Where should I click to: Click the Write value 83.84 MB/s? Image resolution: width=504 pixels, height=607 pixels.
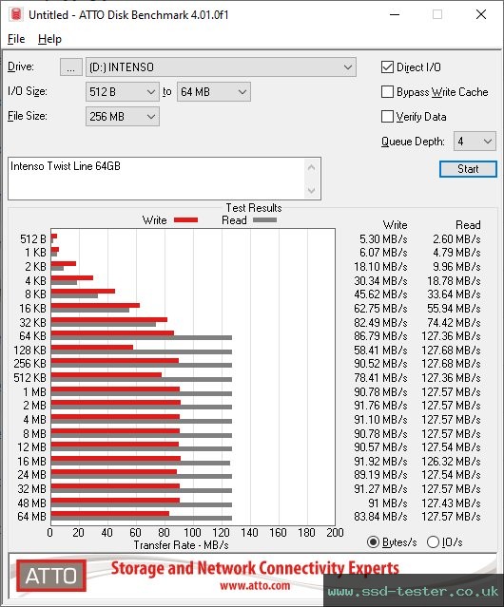(x=380, y=517)
